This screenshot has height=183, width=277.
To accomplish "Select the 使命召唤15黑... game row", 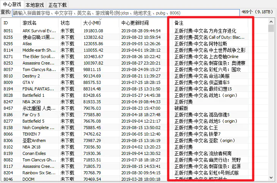I will [x=135, y=37].
